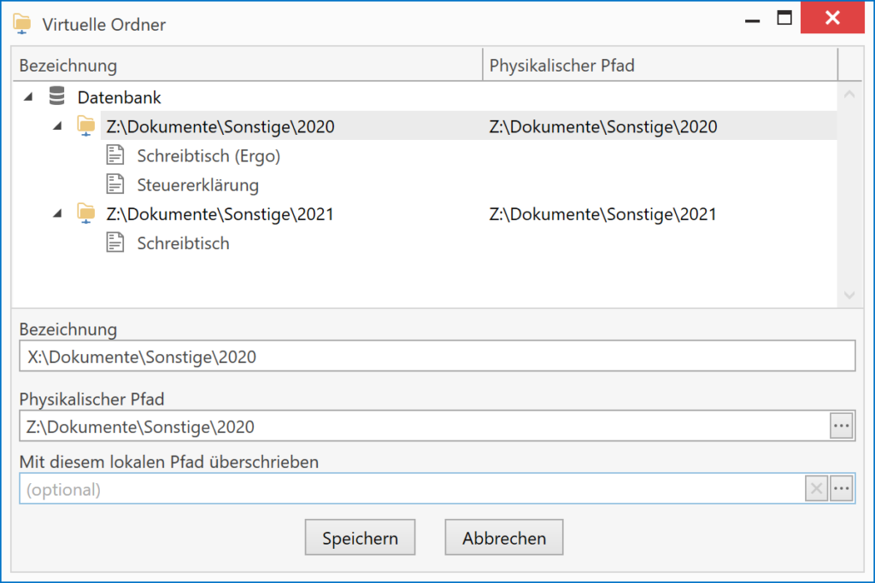
Task: Click the tree list scroll down arrow
Action: [849, 294]
